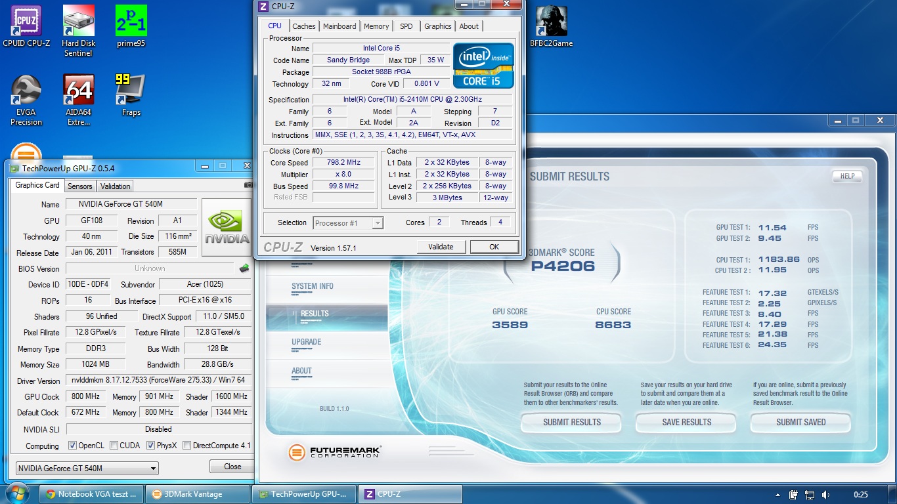
Task: Click CPU-Z Specification field i5-2410M
Action: click(x=412, y=100)
